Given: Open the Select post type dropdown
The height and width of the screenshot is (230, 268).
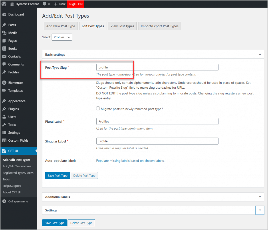Looking at the screenshot, I should click(x=62, y=37).
